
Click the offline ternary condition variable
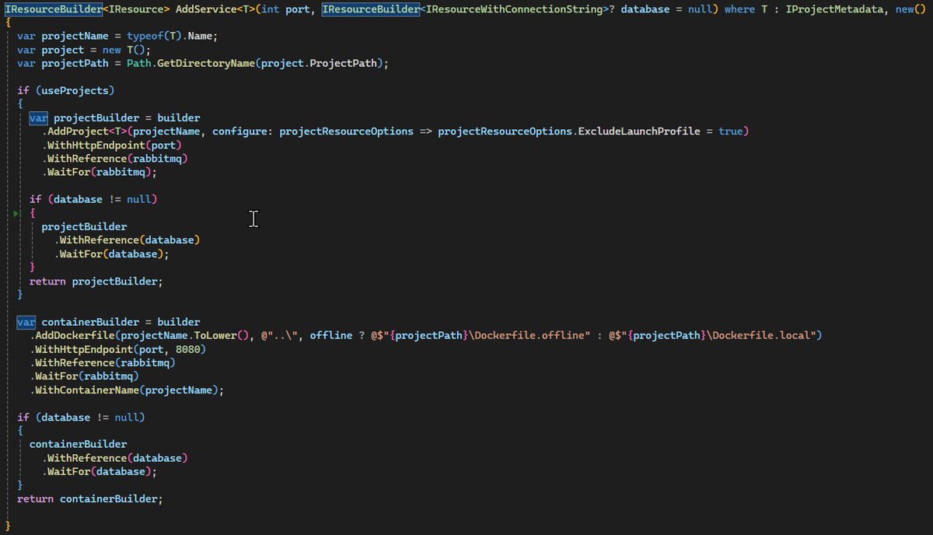[332, 335]
